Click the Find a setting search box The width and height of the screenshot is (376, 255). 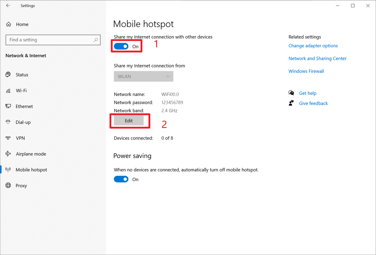53,40
